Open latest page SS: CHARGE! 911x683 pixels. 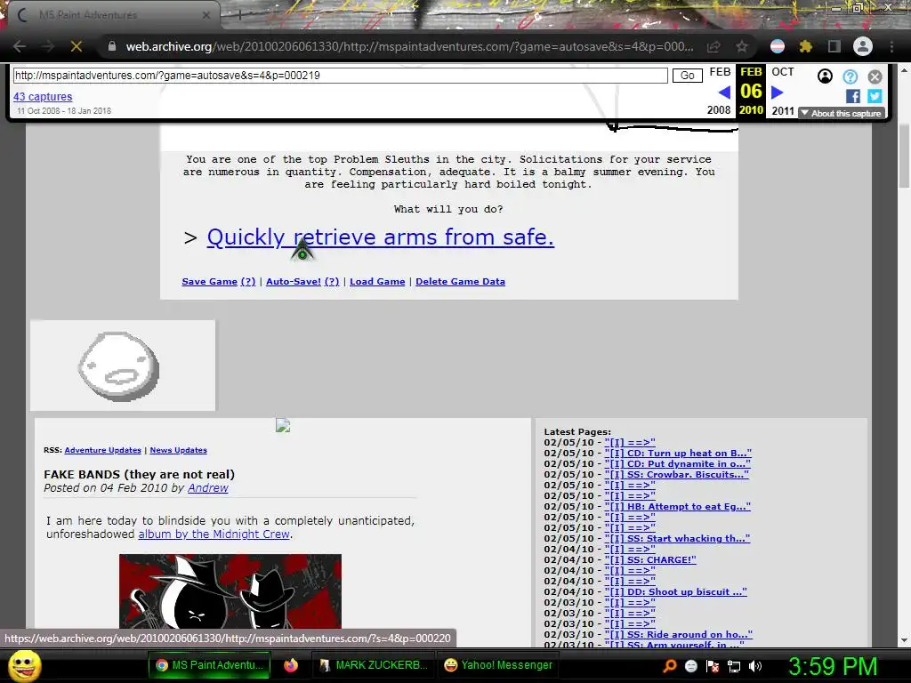coord(650,560)
